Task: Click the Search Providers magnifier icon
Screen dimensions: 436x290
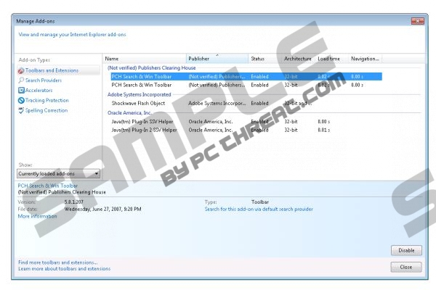Action: coord(20,80)
